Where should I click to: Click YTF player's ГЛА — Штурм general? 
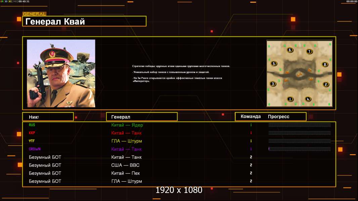[127, 141]
